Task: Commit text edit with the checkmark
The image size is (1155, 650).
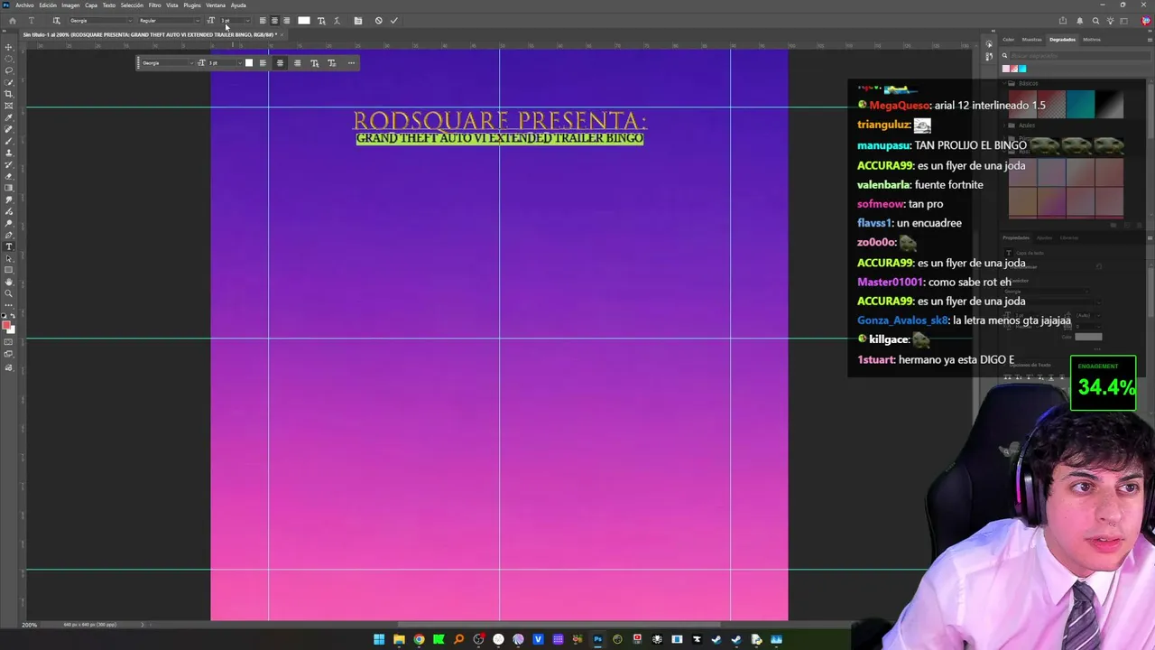Action: click(394, 21)
